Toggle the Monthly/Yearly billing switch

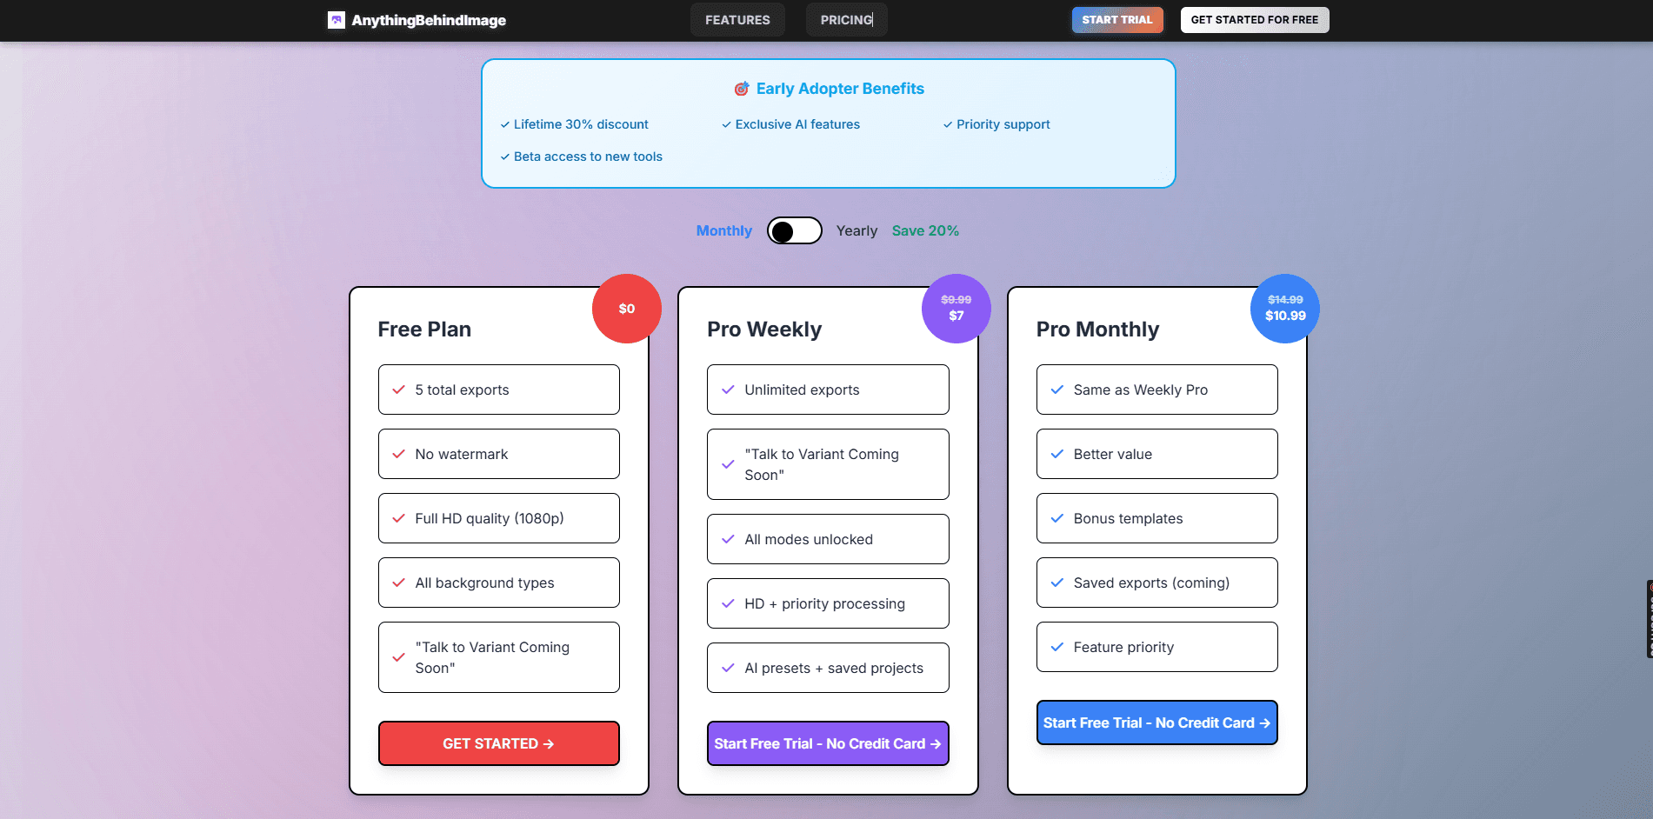click(794, 230)
